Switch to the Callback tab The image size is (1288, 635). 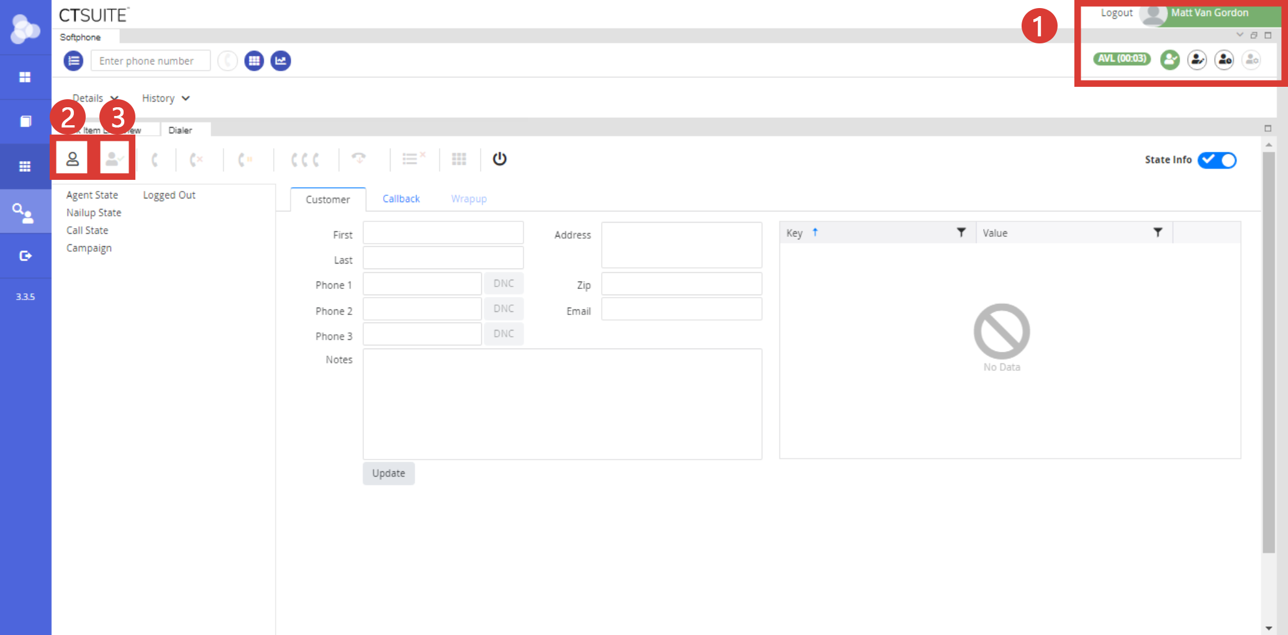pos(401,199)
